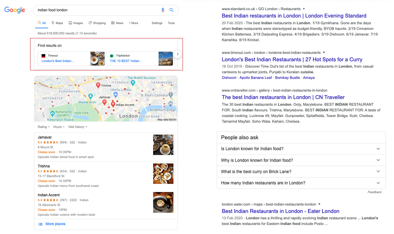Click More places below the listings
The width and height of the screenshot is (394, 234).
tap(55, 224)
